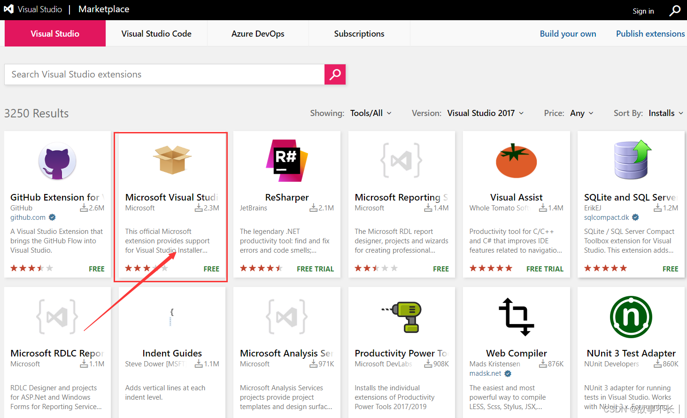Image resolution: width=687 pixels, height=418 pixels.
Task: Click the 3250 Results text
Action: 37,113
